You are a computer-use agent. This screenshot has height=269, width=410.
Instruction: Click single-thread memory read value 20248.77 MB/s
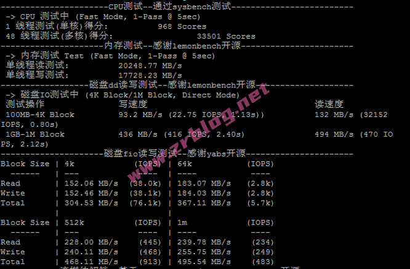click(150, 66)
